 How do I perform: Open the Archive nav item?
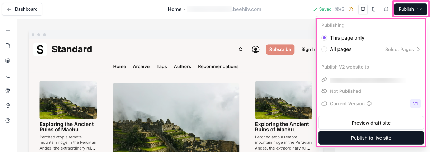pos(141,67)
